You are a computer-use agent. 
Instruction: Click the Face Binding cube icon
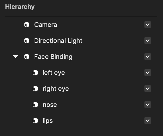[x=27, y=57]
